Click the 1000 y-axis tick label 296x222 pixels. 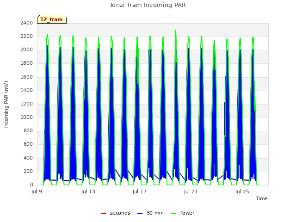tap(27, 117)
